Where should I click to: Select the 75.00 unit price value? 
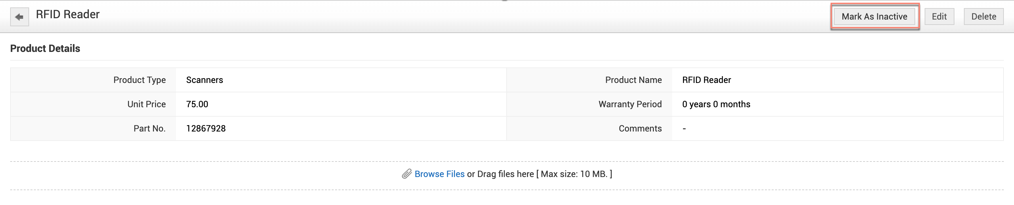click(197, 104)
